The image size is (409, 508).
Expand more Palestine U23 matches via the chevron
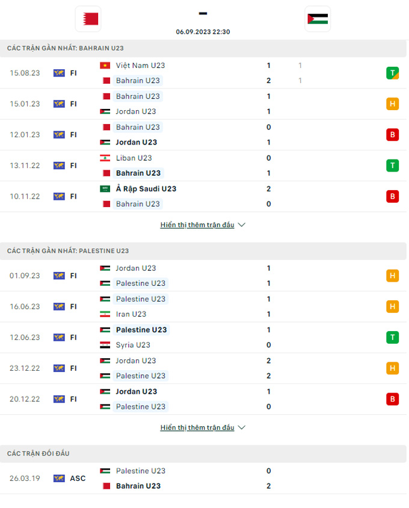click(x=241, y=427)
